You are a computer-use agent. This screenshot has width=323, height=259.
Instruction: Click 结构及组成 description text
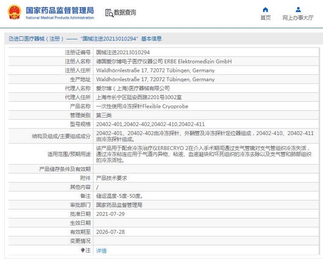coord(205,136)
